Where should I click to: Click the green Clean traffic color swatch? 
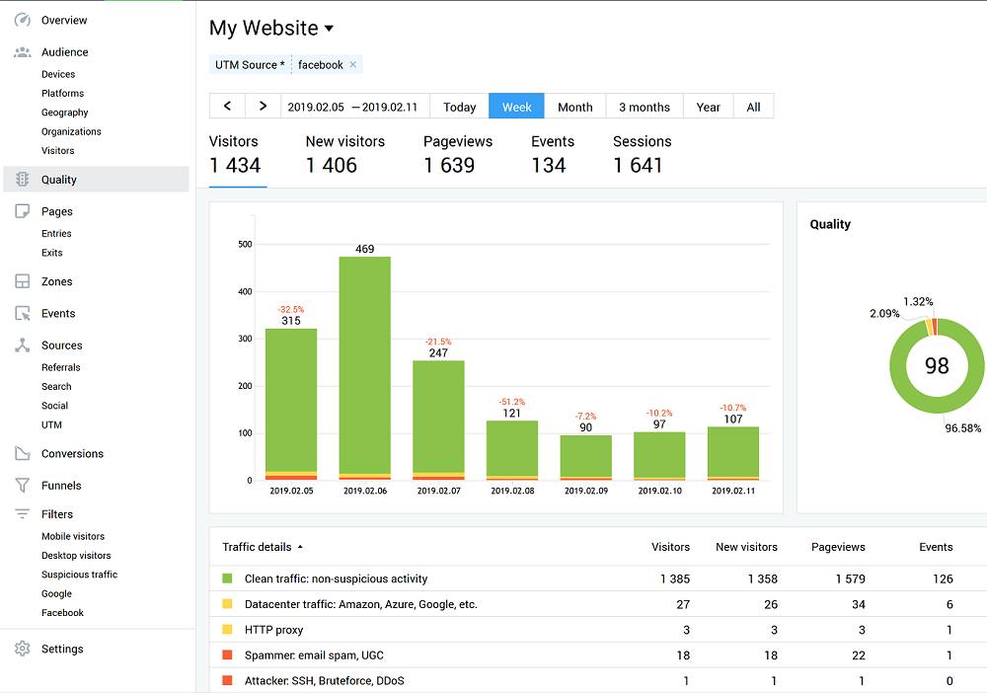(227, 578)
